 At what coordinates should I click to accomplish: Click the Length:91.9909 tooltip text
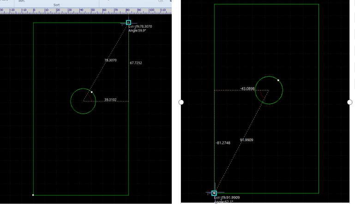pos(227,198)
